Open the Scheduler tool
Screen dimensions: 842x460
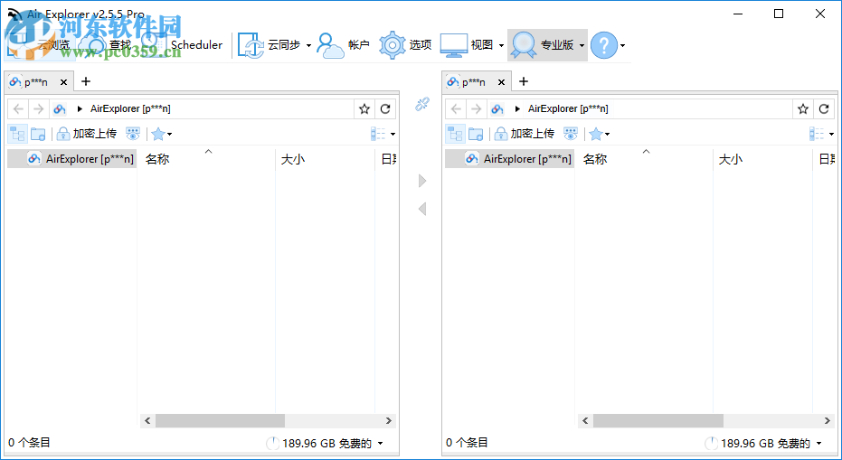[x=183, y=45]
